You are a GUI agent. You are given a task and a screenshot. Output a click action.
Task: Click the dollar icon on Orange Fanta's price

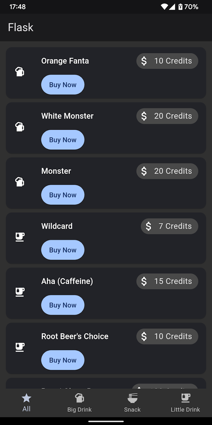144,61
